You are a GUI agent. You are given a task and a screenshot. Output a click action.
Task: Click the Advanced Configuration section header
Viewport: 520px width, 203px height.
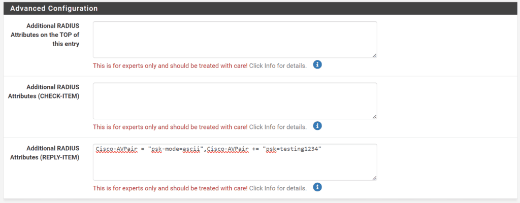(260, 8)
